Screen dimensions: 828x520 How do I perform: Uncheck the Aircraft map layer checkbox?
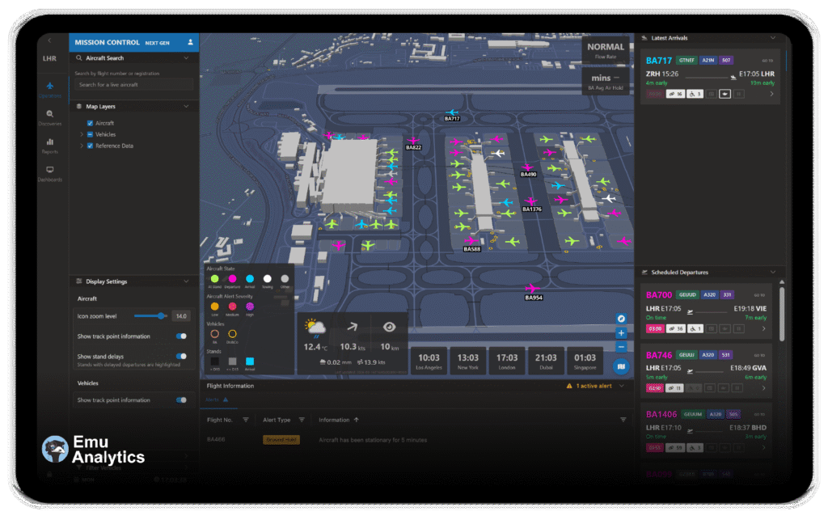pos(90,123)
